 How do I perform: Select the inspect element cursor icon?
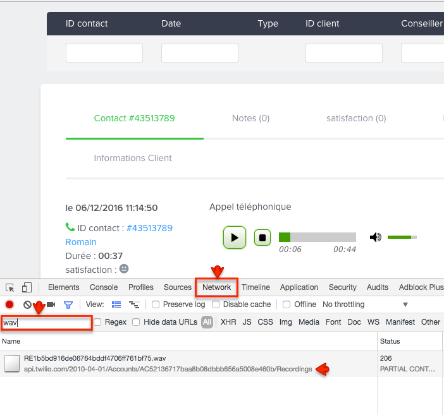[10, 287]
